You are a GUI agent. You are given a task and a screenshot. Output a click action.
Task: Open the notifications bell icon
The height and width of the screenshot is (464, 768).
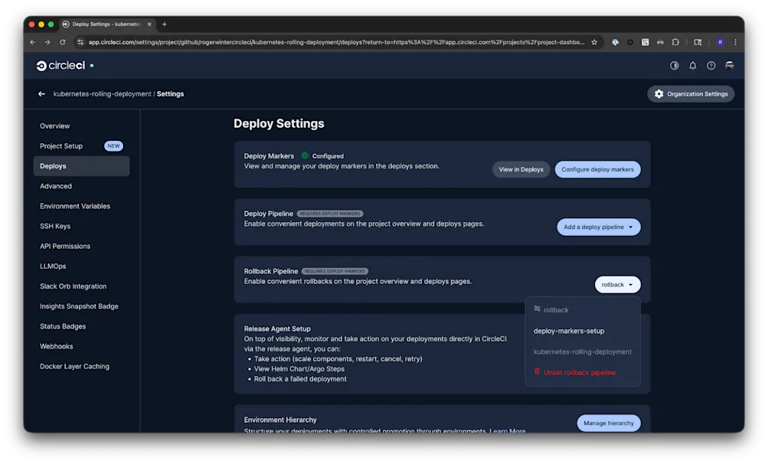[x=692, y=65]
